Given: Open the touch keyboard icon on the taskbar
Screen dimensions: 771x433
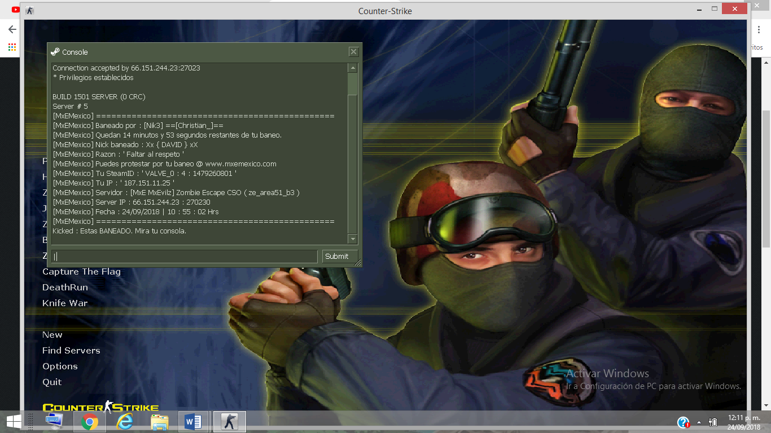Looking at the screenshot, I should click(x=54, y=422).
